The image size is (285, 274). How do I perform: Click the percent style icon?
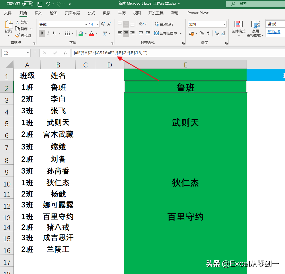click(202, 33)
